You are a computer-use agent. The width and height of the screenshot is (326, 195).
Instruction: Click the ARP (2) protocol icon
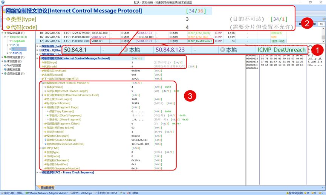[x=11, y=53]
